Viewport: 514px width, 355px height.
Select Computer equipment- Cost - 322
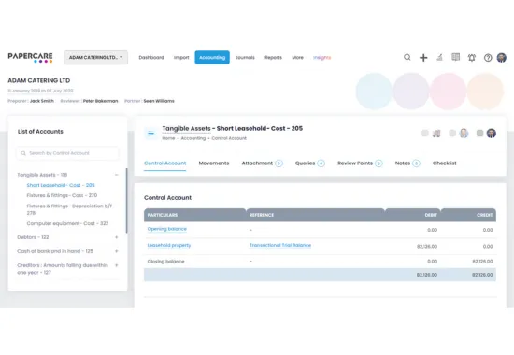(67, 223)
